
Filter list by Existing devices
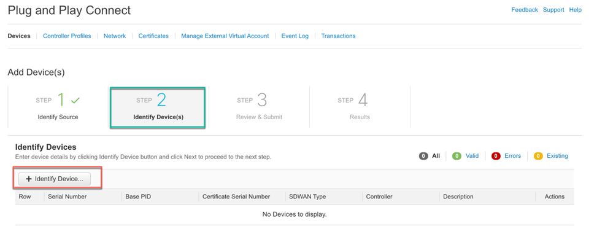point(557,156)
